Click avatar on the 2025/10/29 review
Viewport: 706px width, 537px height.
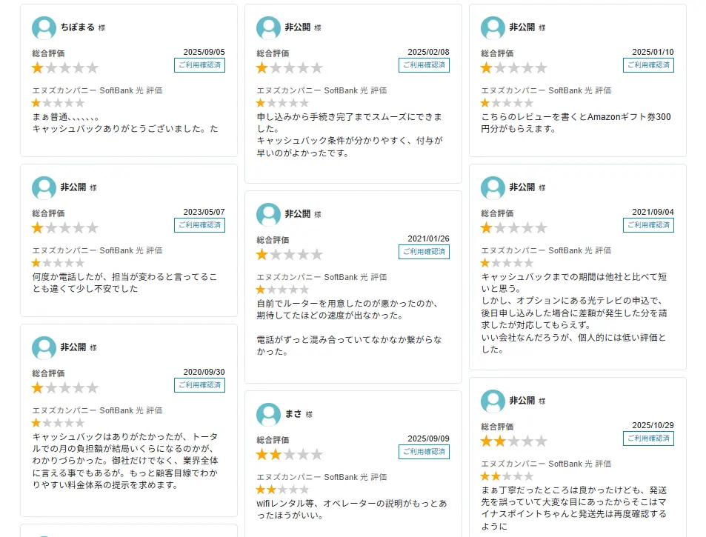(x=493, y=401)
